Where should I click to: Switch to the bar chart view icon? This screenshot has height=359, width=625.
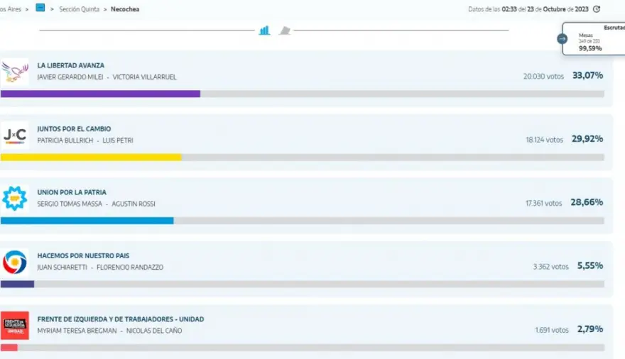(x=264, y=31)
